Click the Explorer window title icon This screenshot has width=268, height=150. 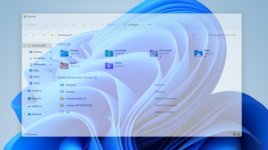click(x=25, y=16)
